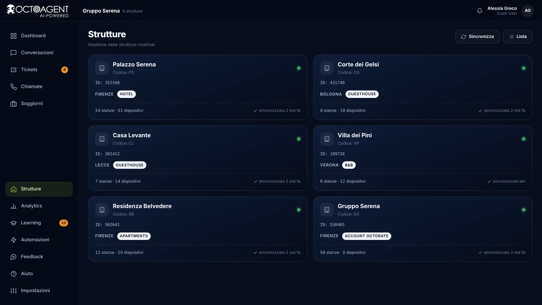542x305 pixels.
Task: Navigate to Impostazioni
Action: 39,291
